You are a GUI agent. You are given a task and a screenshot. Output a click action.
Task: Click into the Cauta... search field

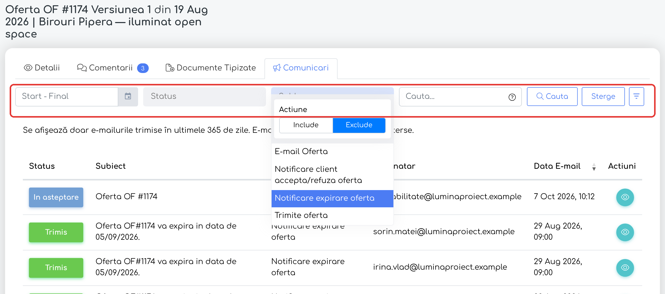(x=454, y=96)
